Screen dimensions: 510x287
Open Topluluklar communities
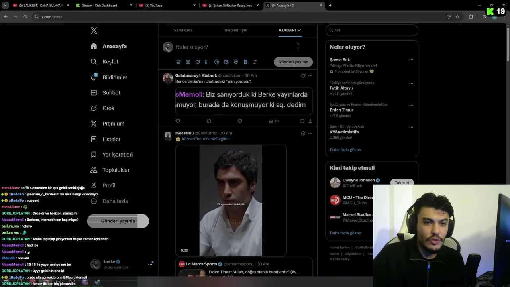click(x=110, y=170)
